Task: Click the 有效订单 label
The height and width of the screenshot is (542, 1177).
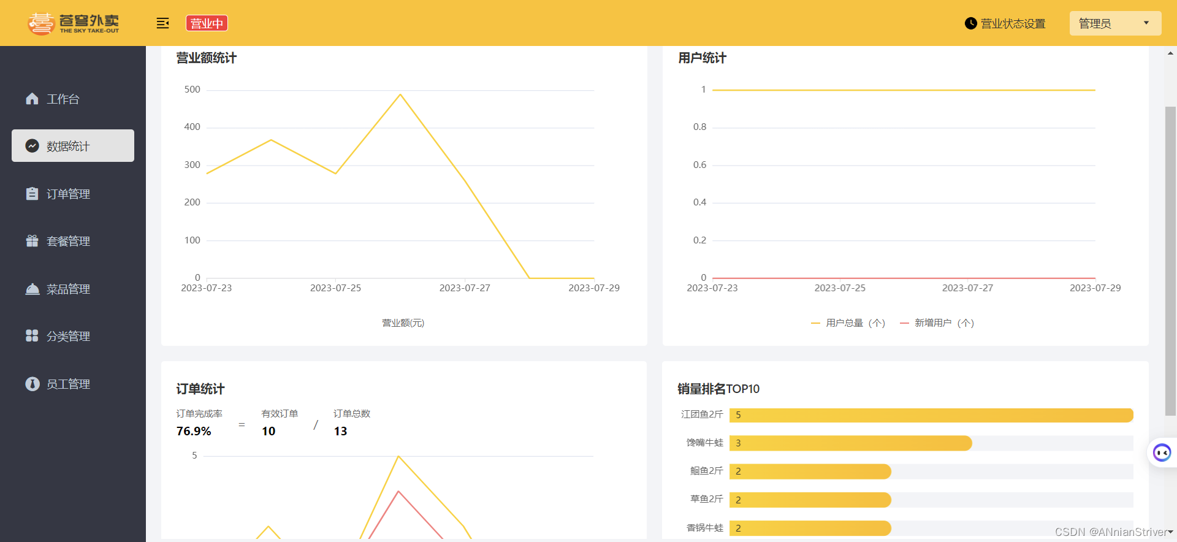Action: pyautogui.click(x=280, y=414)
